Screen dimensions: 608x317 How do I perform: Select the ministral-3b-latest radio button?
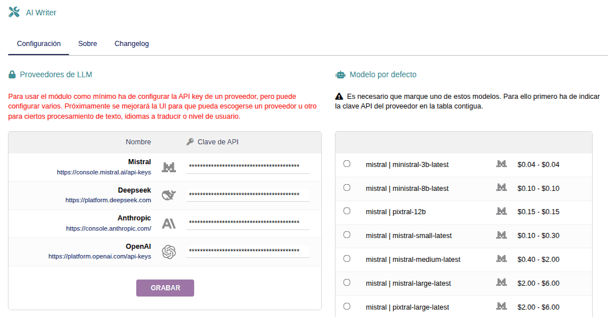(347, 164)
